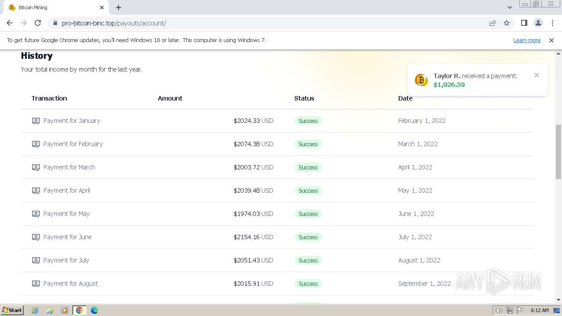Click the network tray icon
Screen dimensions: 562x316
(x=510, y=310)
